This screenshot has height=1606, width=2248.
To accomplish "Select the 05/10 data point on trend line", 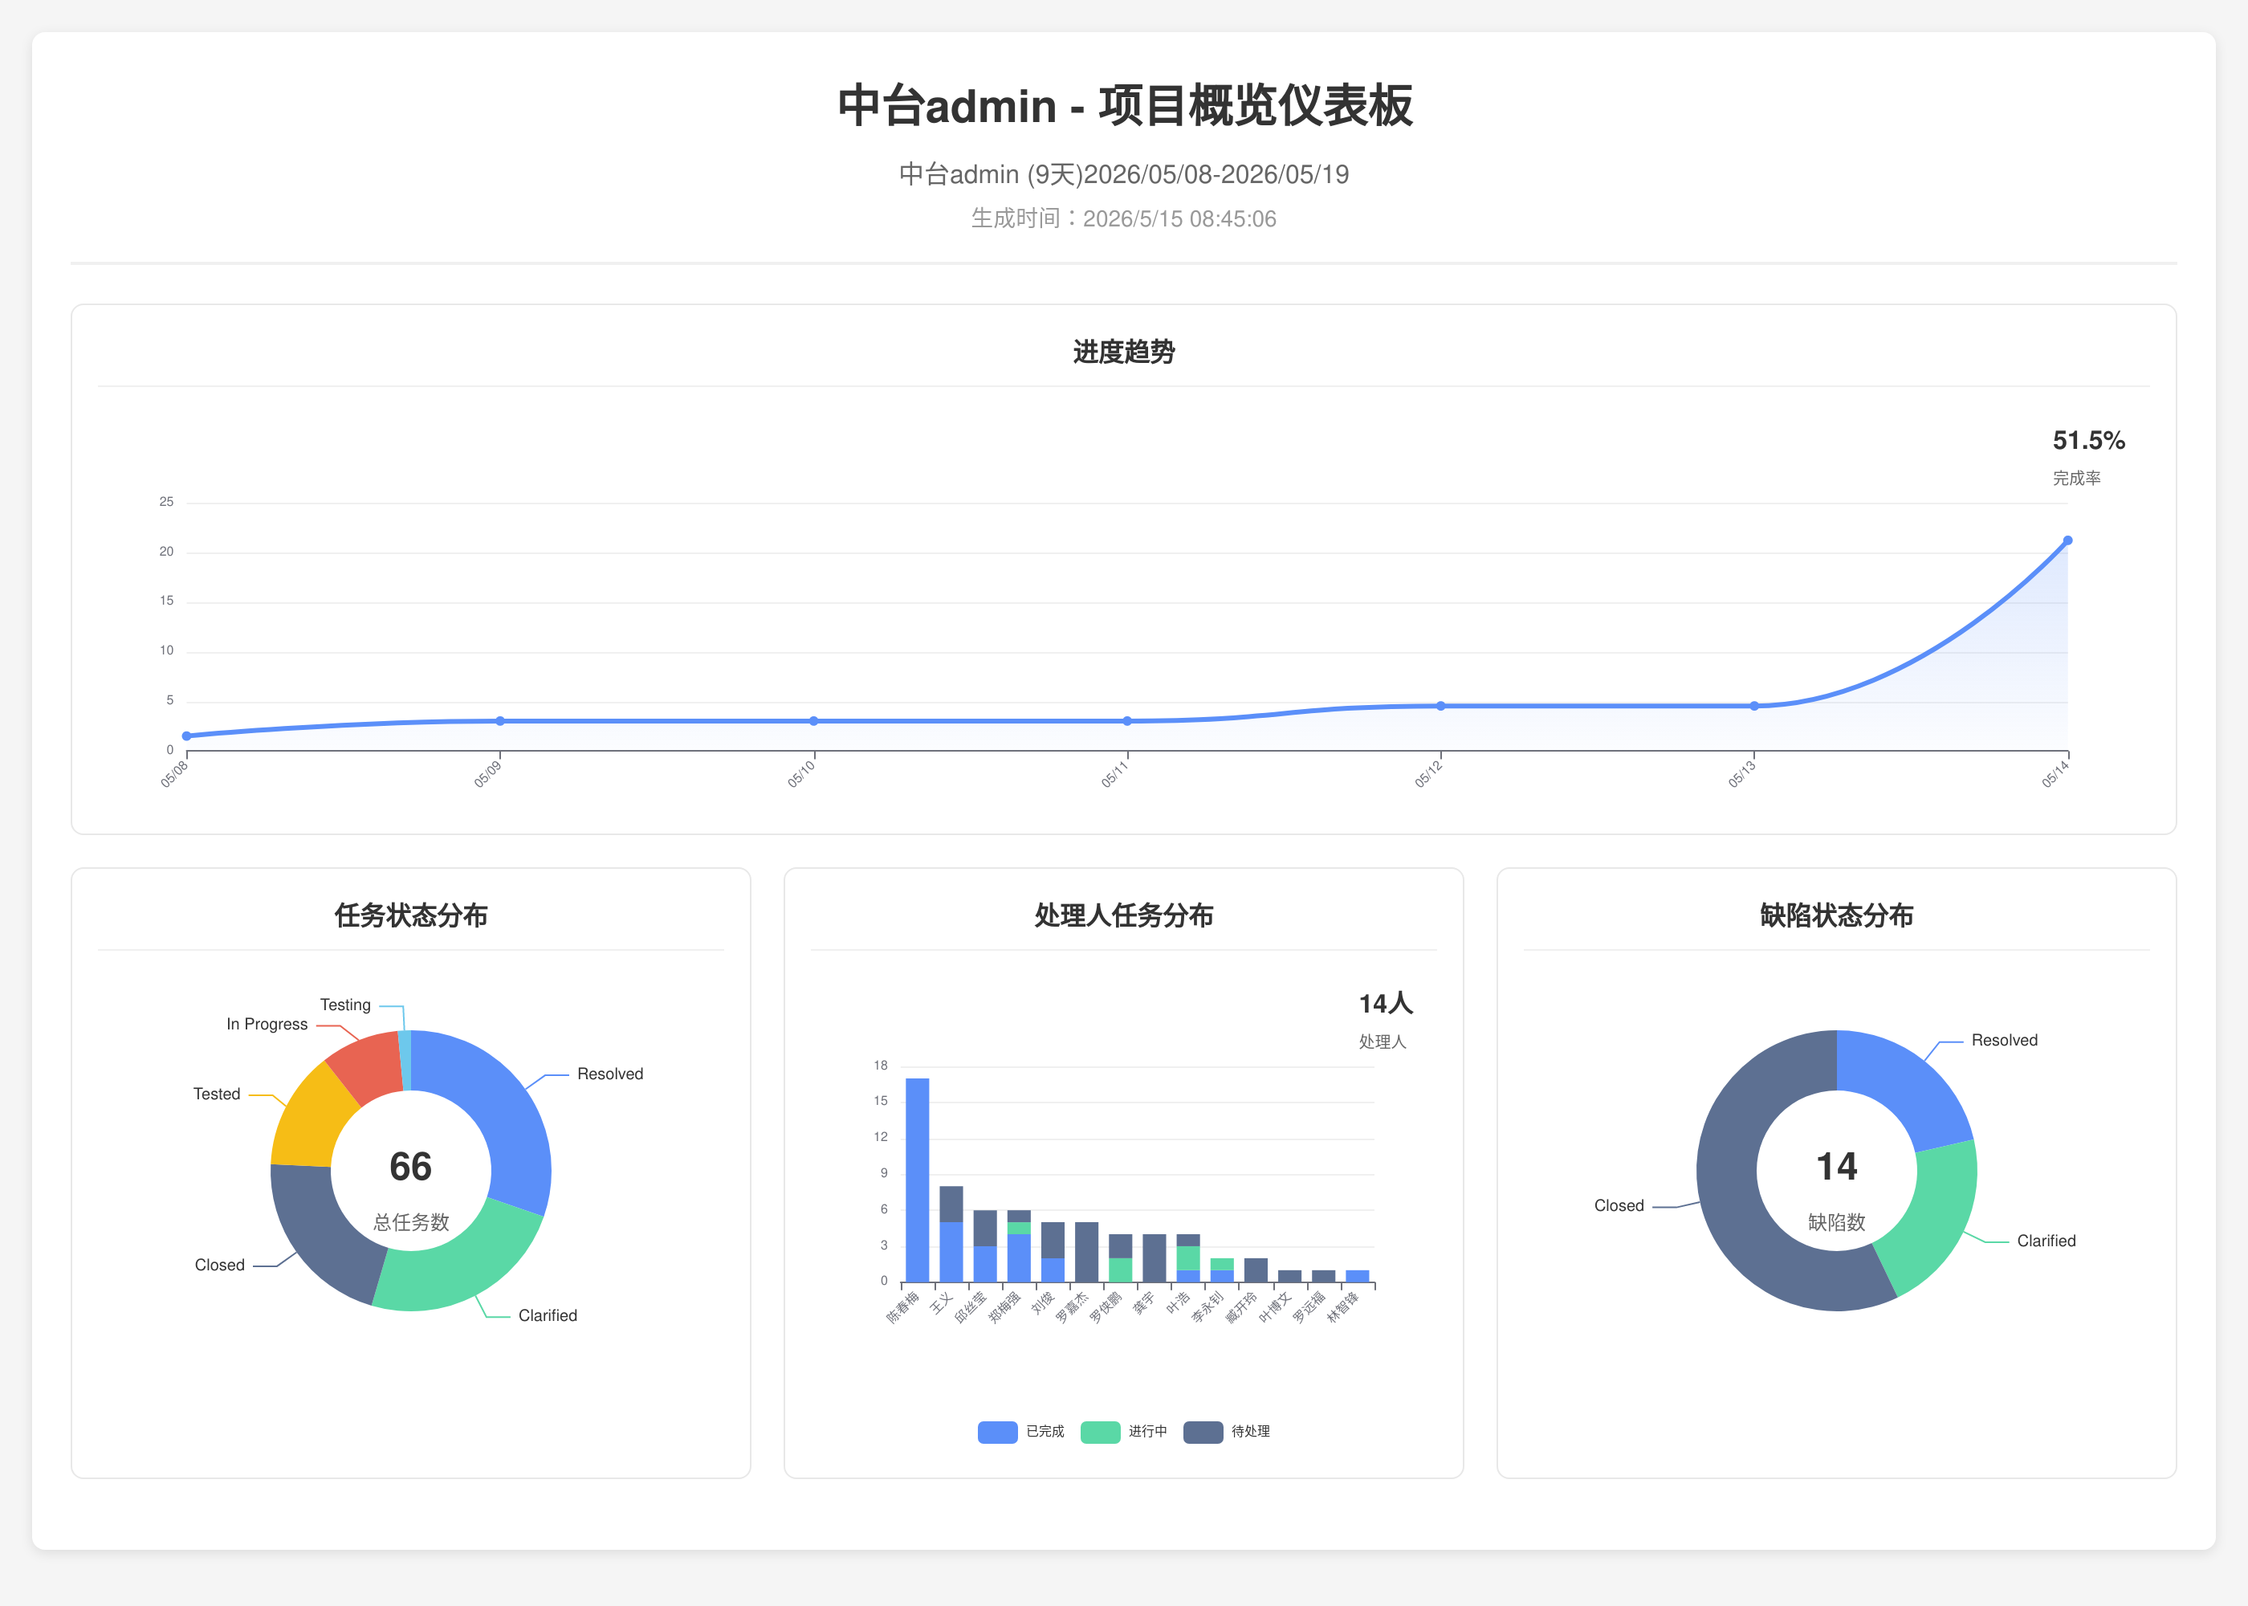I will [x=813, y=721].
